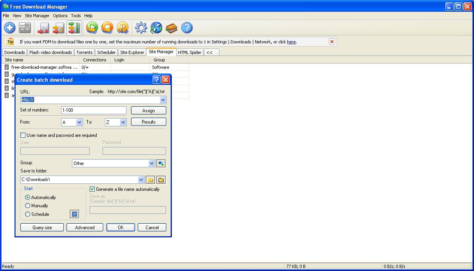
Task: Open the File menu
Action: coord(6,16)
